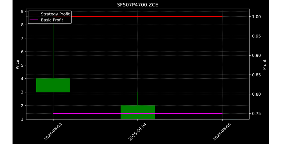Screen dimensions: 282x144
Task: Click the price axis tick 8
Action: 22,25
